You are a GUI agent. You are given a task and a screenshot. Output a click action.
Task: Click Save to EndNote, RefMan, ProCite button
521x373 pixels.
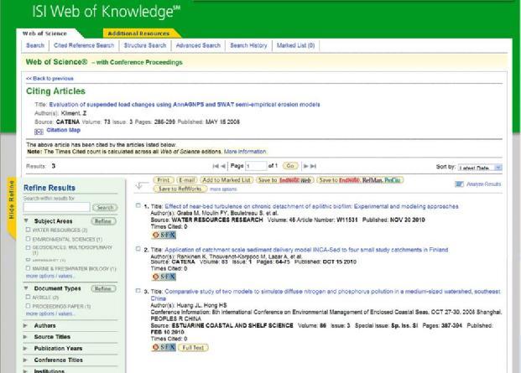pyautogui.click(x=360, y=180)
